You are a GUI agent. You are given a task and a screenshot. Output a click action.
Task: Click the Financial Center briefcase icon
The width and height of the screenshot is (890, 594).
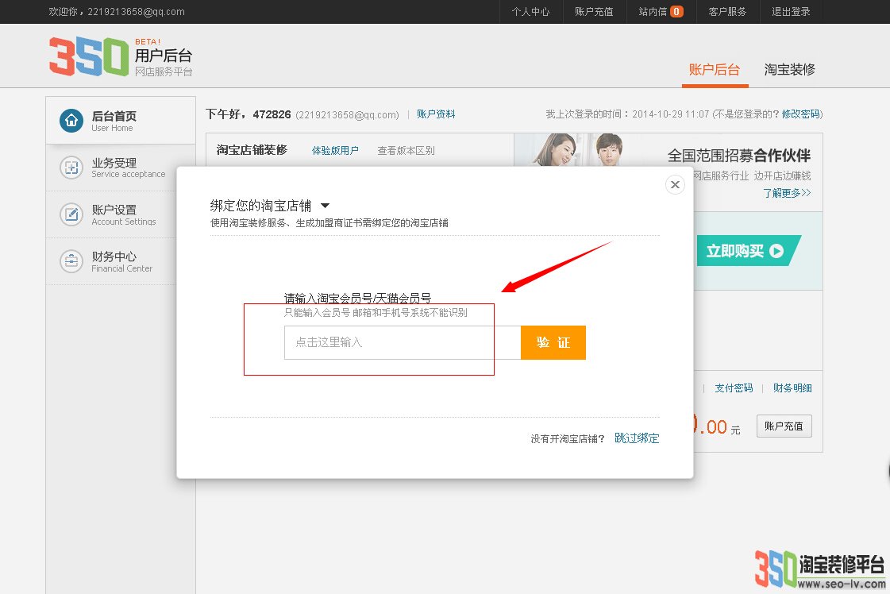click(x=71, y=261)
